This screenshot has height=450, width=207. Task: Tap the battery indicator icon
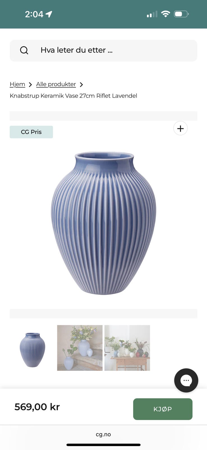(181, 14)
